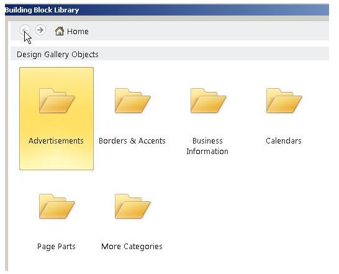Open the More Categories folder icon
This screenshot has width=339, height=274.
point(132,206)
